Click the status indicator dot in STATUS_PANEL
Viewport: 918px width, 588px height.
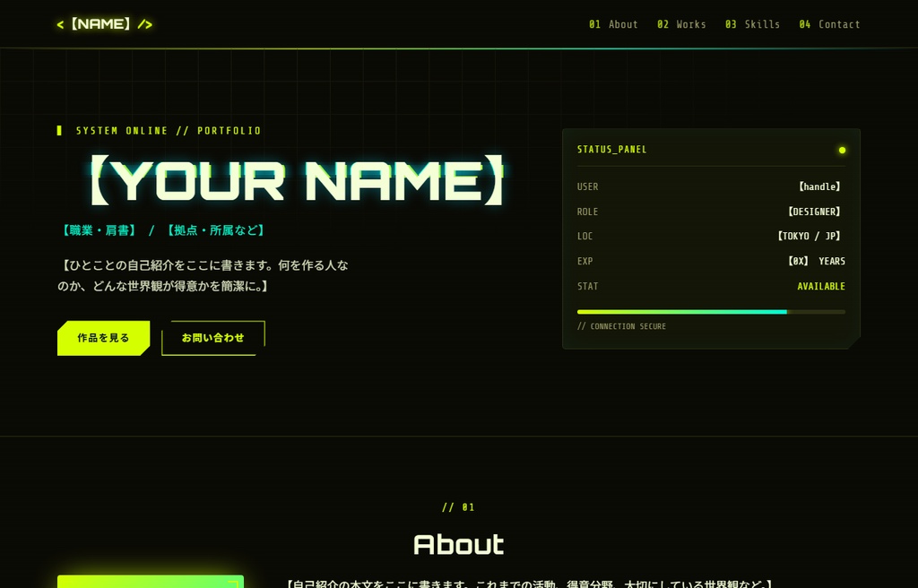coord(842,150)
